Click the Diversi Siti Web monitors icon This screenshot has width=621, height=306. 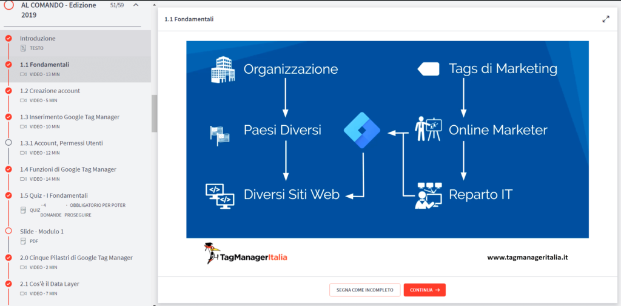click(220, 196)
